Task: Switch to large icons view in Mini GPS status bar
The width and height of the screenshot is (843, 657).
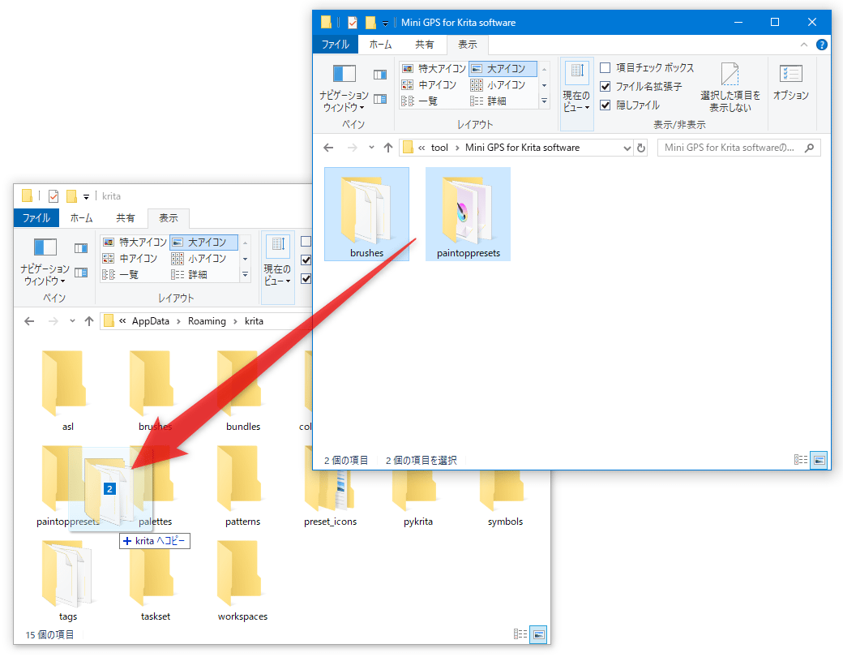Action: pyautogui.click(x=819, y=460)
